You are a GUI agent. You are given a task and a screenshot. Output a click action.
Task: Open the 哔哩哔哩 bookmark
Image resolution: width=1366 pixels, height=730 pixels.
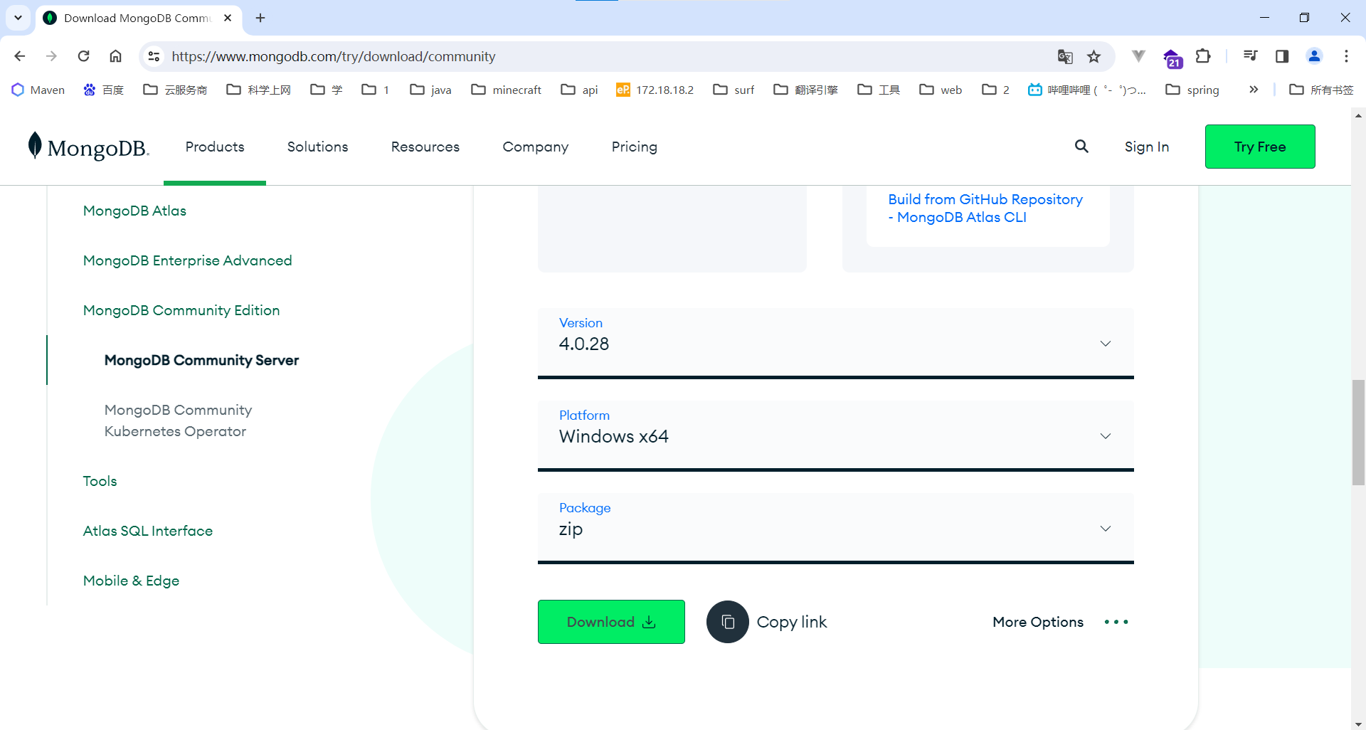(x=1087, y=90)
